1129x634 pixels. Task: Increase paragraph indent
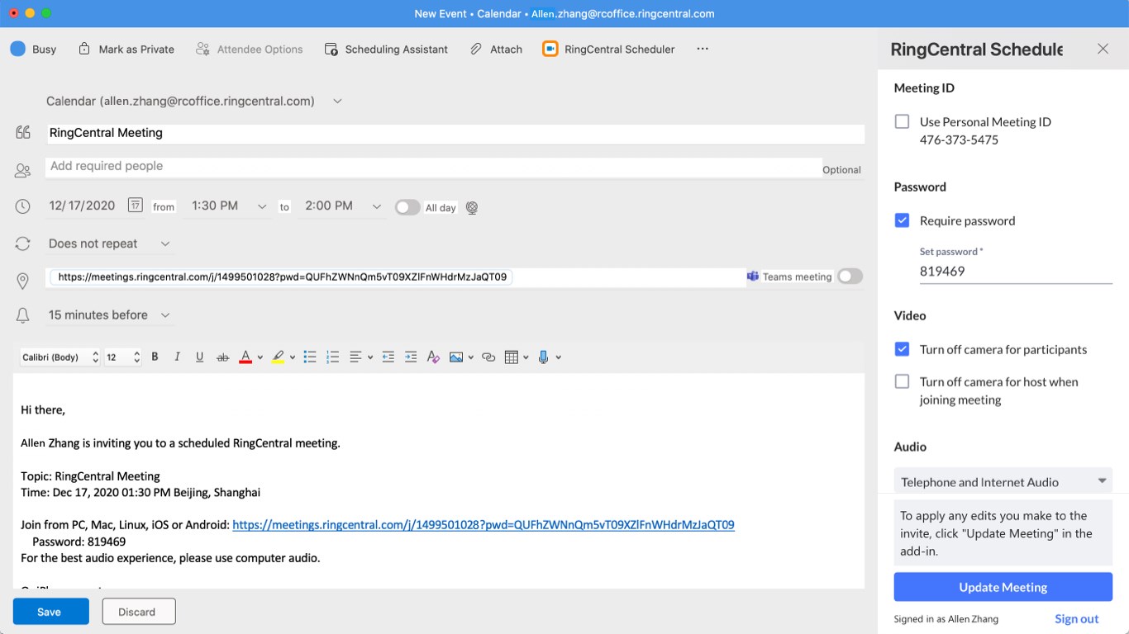[411, 357]
